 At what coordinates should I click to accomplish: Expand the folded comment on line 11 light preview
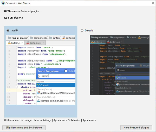click(17, 80)
